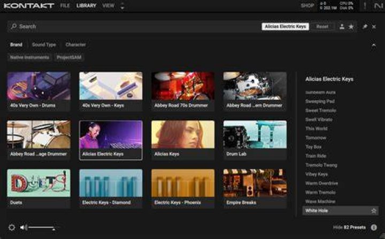Click the magnifier search icon
Image resolution: width=385 pixels, height=239 pixels.
click(x=14, y=26)
